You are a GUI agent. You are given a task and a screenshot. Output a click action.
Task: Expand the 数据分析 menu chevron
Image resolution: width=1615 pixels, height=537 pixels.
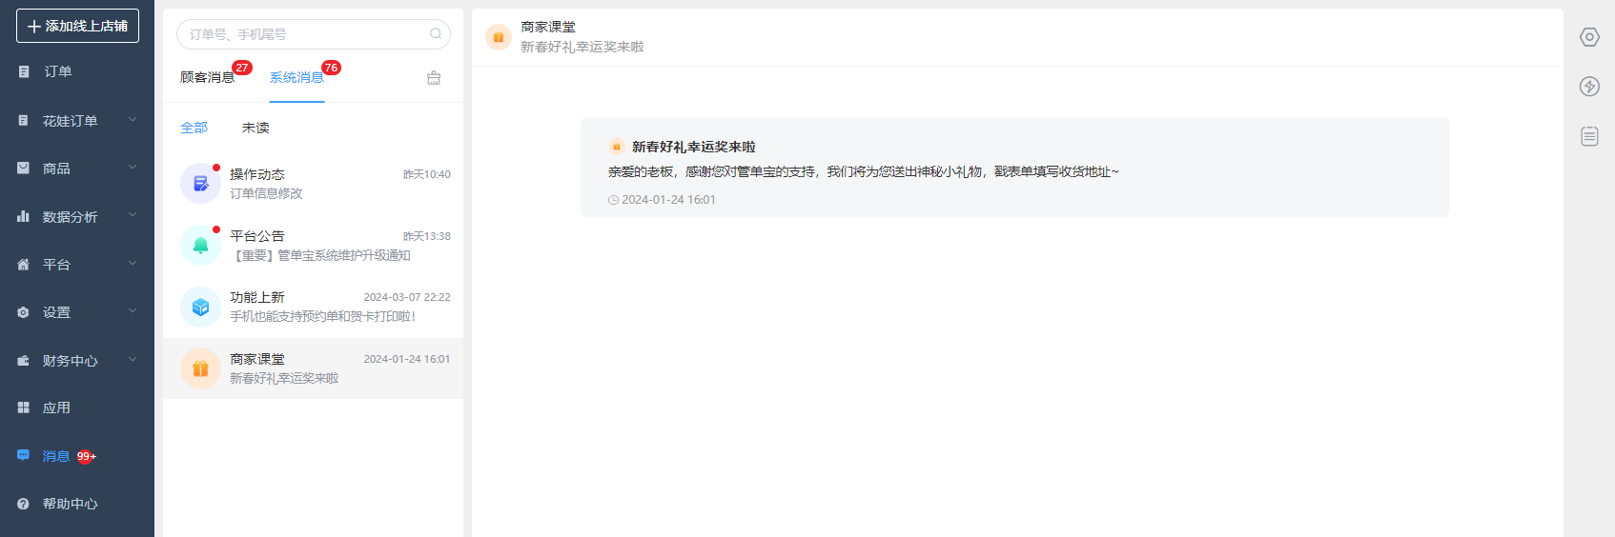133,216
